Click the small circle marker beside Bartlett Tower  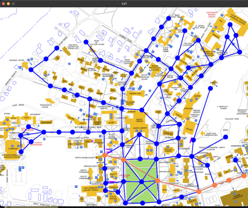pyautogui.click(x=217, y=107)
